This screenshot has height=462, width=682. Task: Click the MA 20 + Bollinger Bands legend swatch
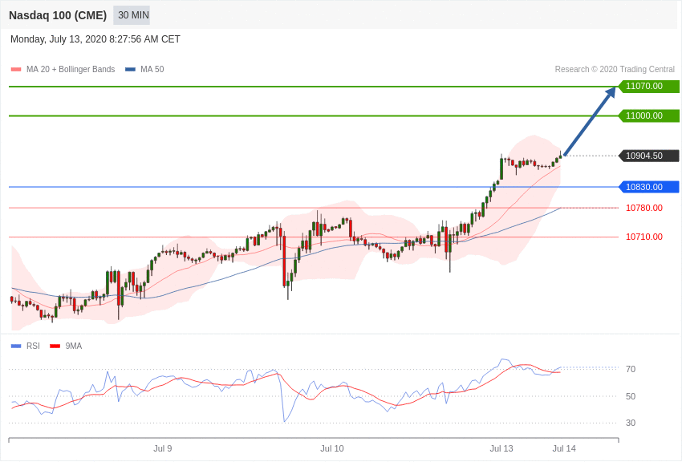click(16, 70)
